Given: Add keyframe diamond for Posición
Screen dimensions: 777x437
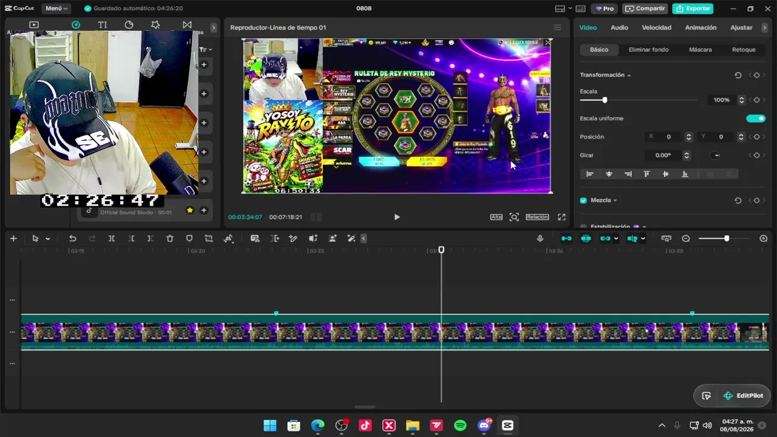Looking at the screenshot, I should click(x=756, y=137).
